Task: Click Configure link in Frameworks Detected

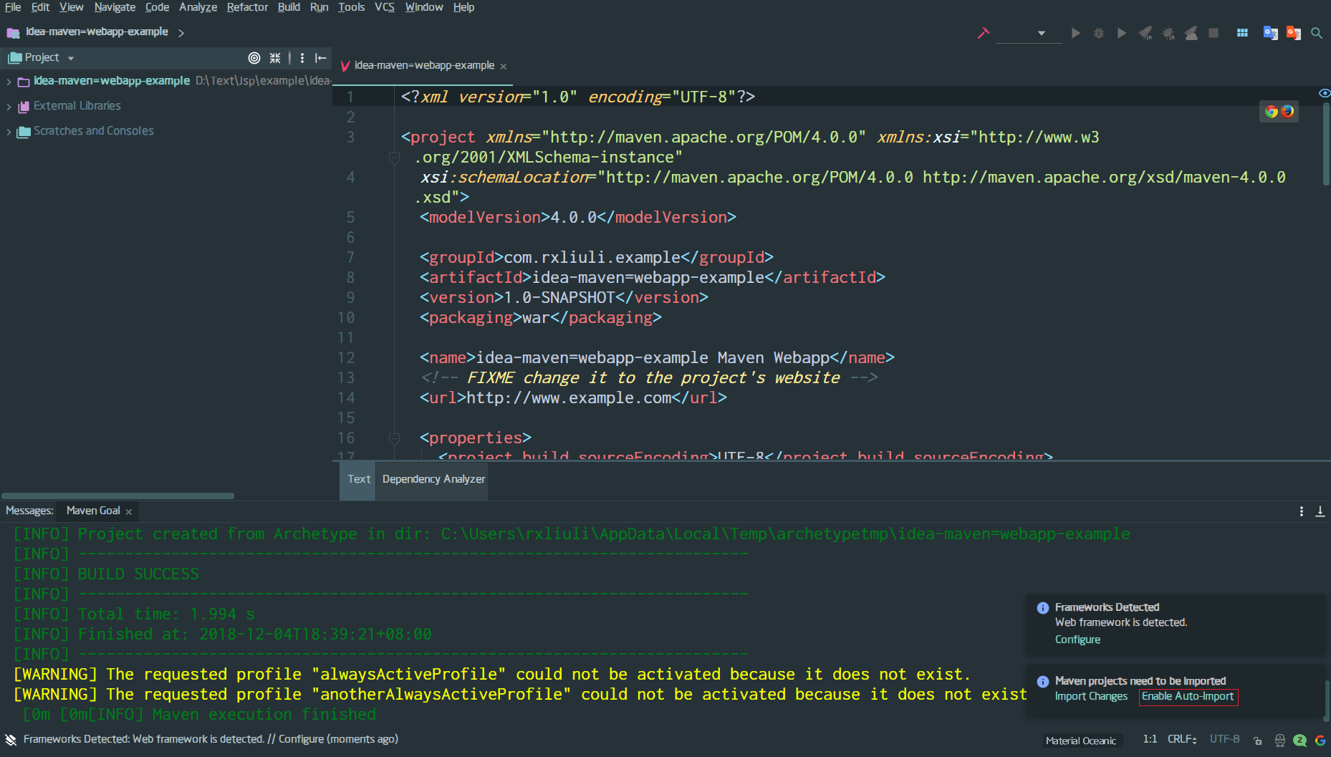Action: click(x=1077, y=640)
